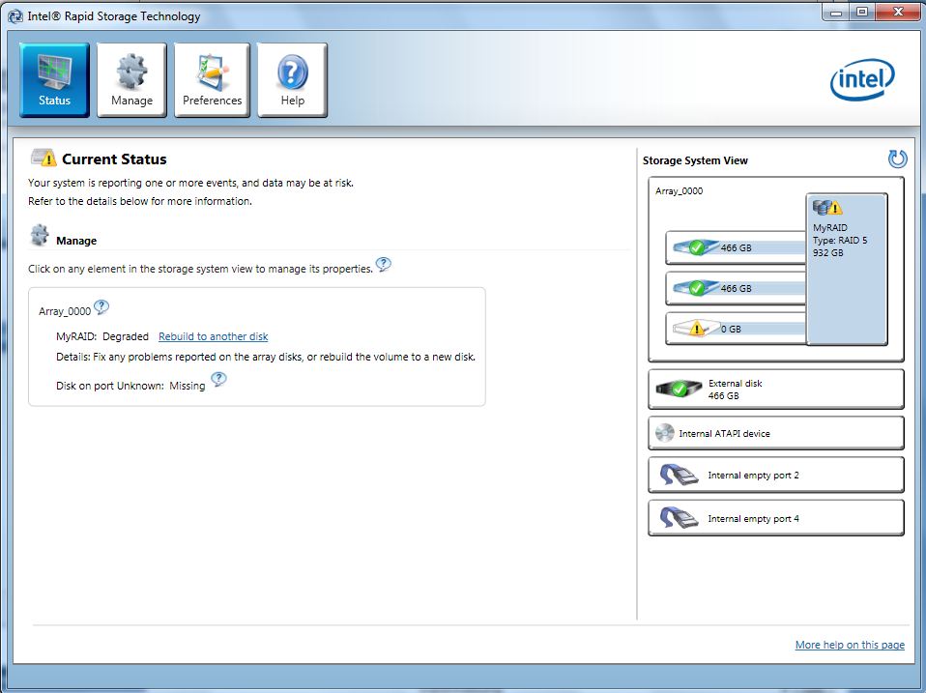Click the Array_0000 label in storage view
The width and height of the screenshot is (926, 693).
pyautogui.click(x=679, y=190)
